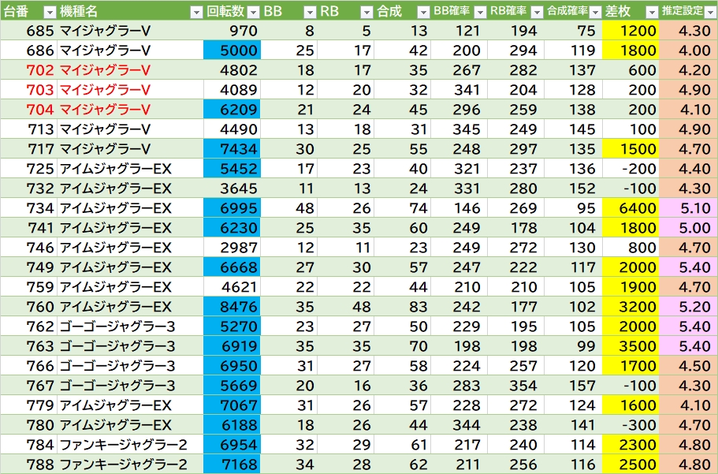Select BB確率 value 146 in row 734
The image size is (718, 474).
point(459,208)
